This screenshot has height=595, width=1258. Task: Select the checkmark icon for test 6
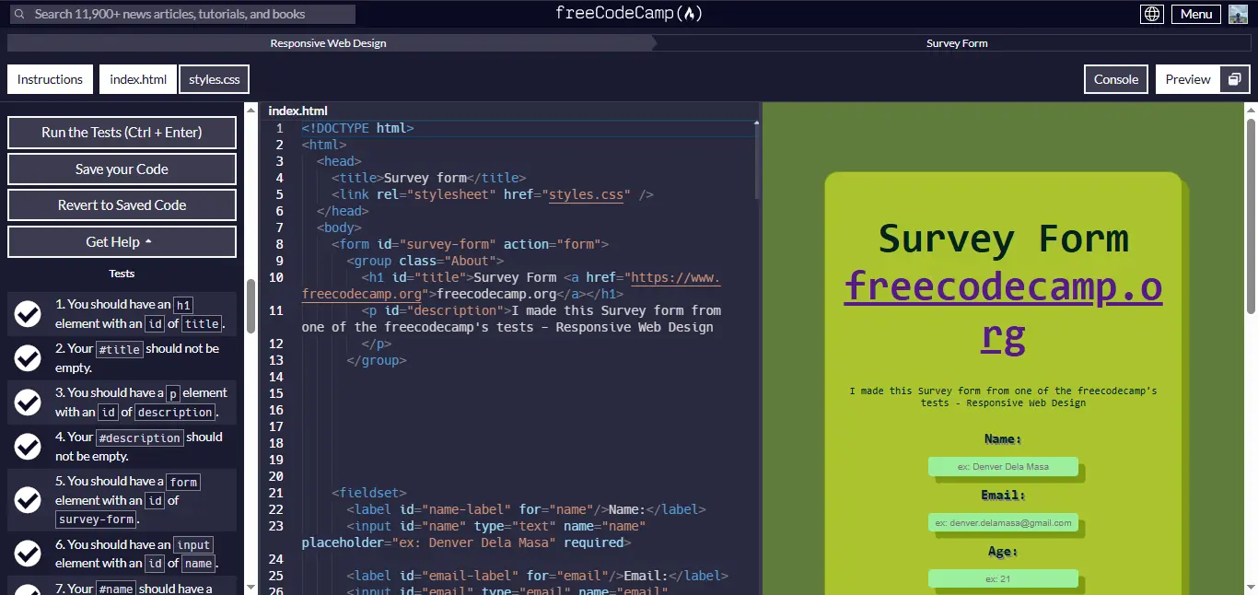click(27, 554)
